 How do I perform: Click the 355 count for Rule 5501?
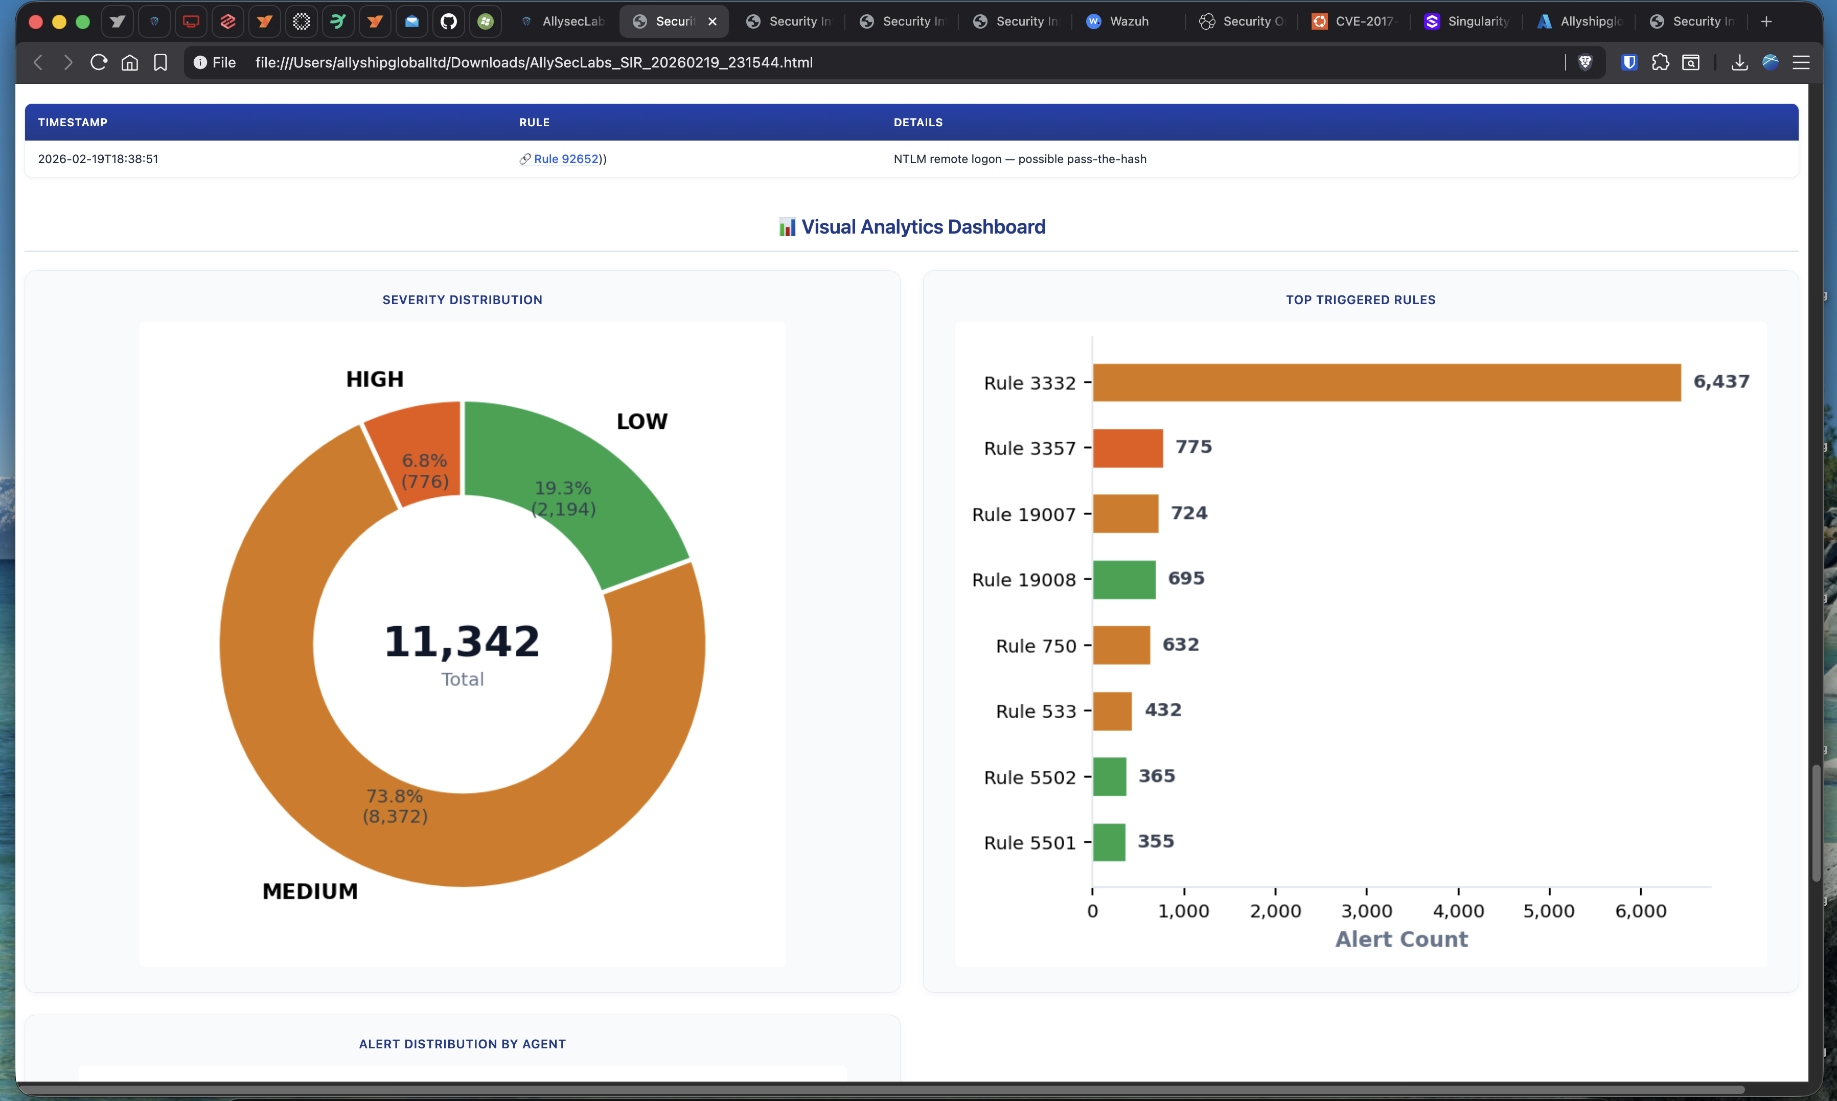[x=1156, y=841]
